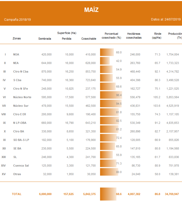Image resolution: width=182 pixels, height=201 pixels.
Task: Select the Sembrada column header
Action: (45, 39)
